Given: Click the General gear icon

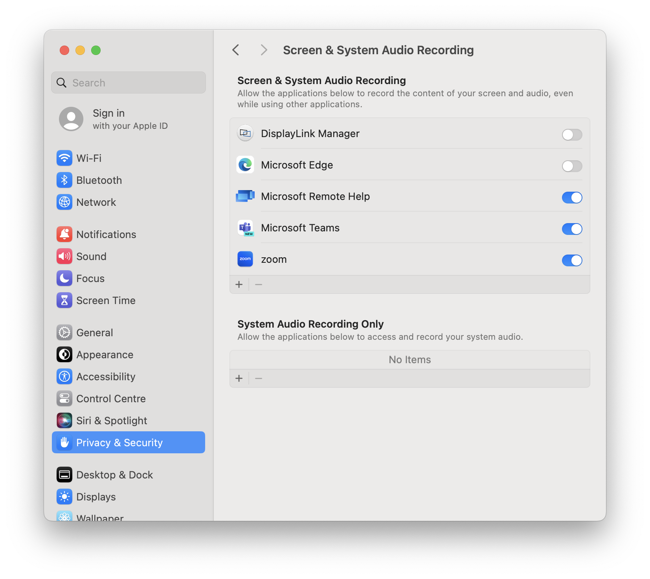Looking at the screenshot, I should coord(64,333).
